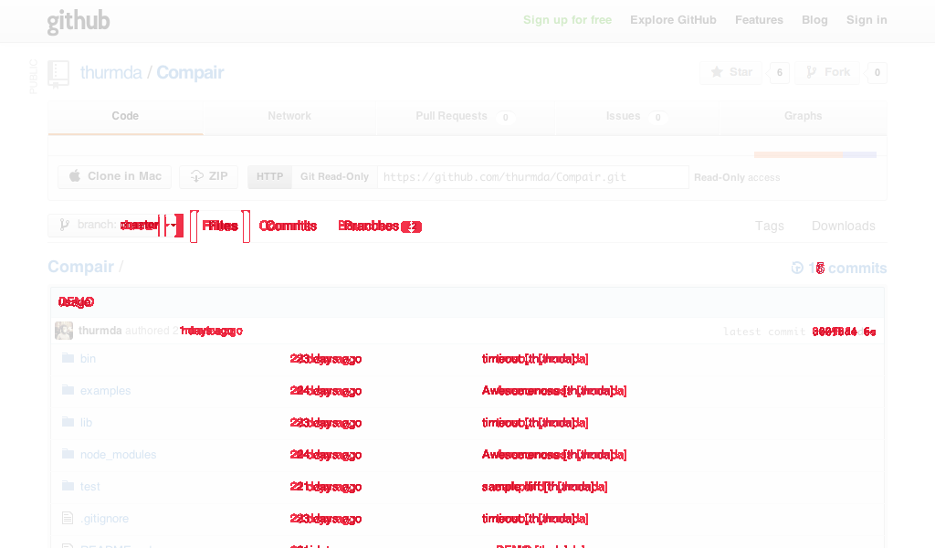Select the Files subtab
Image resolution: width=935 pixels, height=548 pixels.
click(x=220, y=226)
